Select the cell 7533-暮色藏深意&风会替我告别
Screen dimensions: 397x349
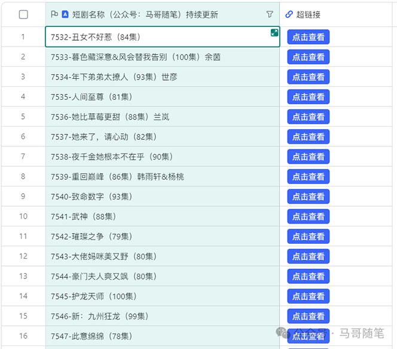[x=136, y=57]
